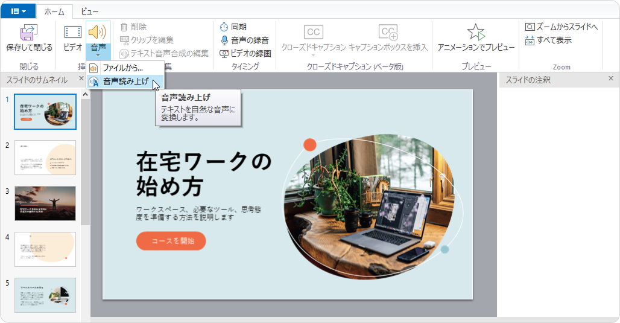Click the ズームからスライドへ icon

[530, 27]
